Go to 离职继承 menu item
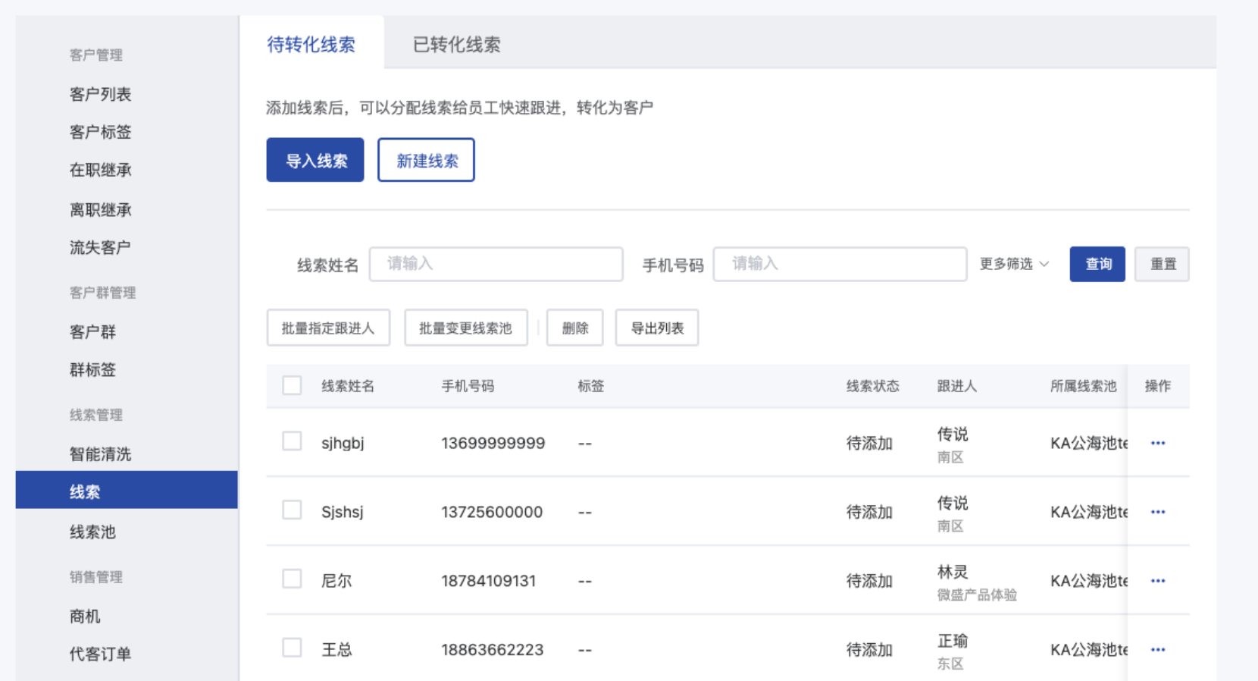1258x681 pixels. [100, 209]
